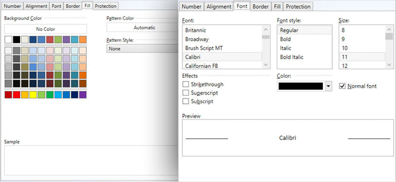Select the pure red standard color swatch
Viewport: 396px width, 182px height.
(x=17, y=95)
